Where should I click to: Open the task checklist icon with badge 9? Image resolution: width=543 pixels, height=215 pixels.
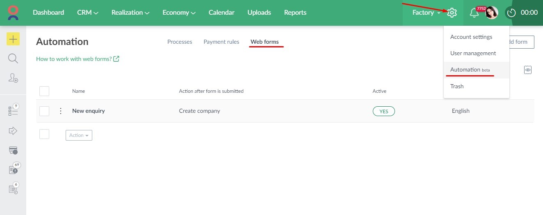pyautogui.click(x=13, y=111)
